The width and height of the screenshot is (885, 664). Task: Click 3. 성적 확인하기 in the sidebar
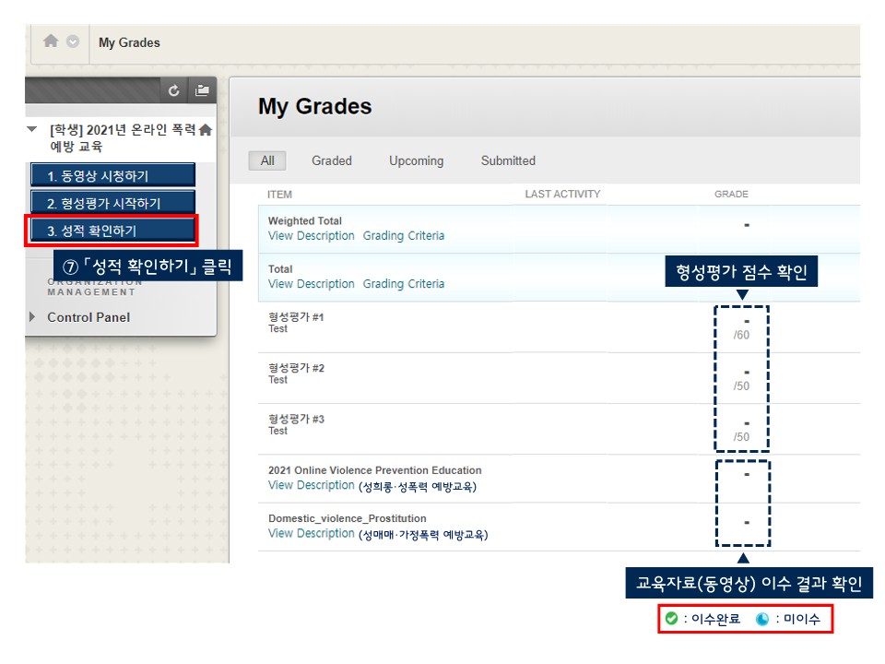coord(112,231)
